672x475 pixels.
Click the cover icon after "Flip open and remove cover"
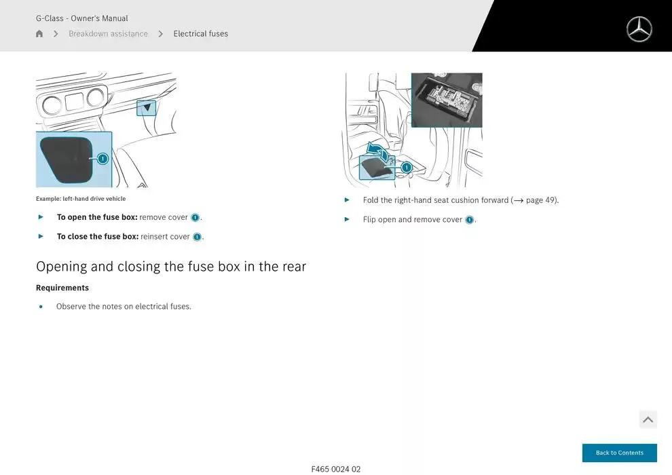(469, 220)
